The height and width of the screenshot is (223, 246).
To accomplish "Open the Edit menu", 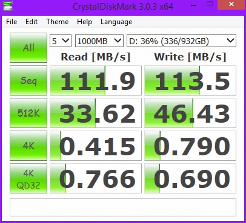I will pyautogui.click(x=32, y=22).
